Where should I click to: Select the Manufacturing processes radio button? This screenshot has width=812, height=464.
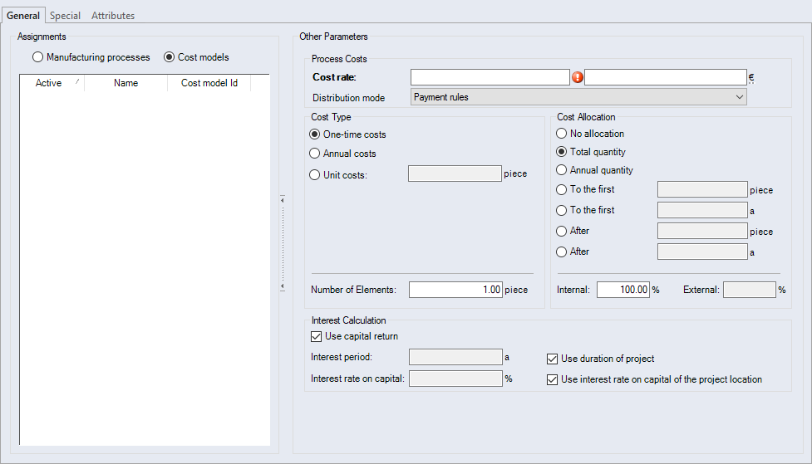[x=37, y=57]
